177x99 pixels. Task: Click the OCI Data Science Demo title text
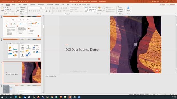tap(82, 50)
